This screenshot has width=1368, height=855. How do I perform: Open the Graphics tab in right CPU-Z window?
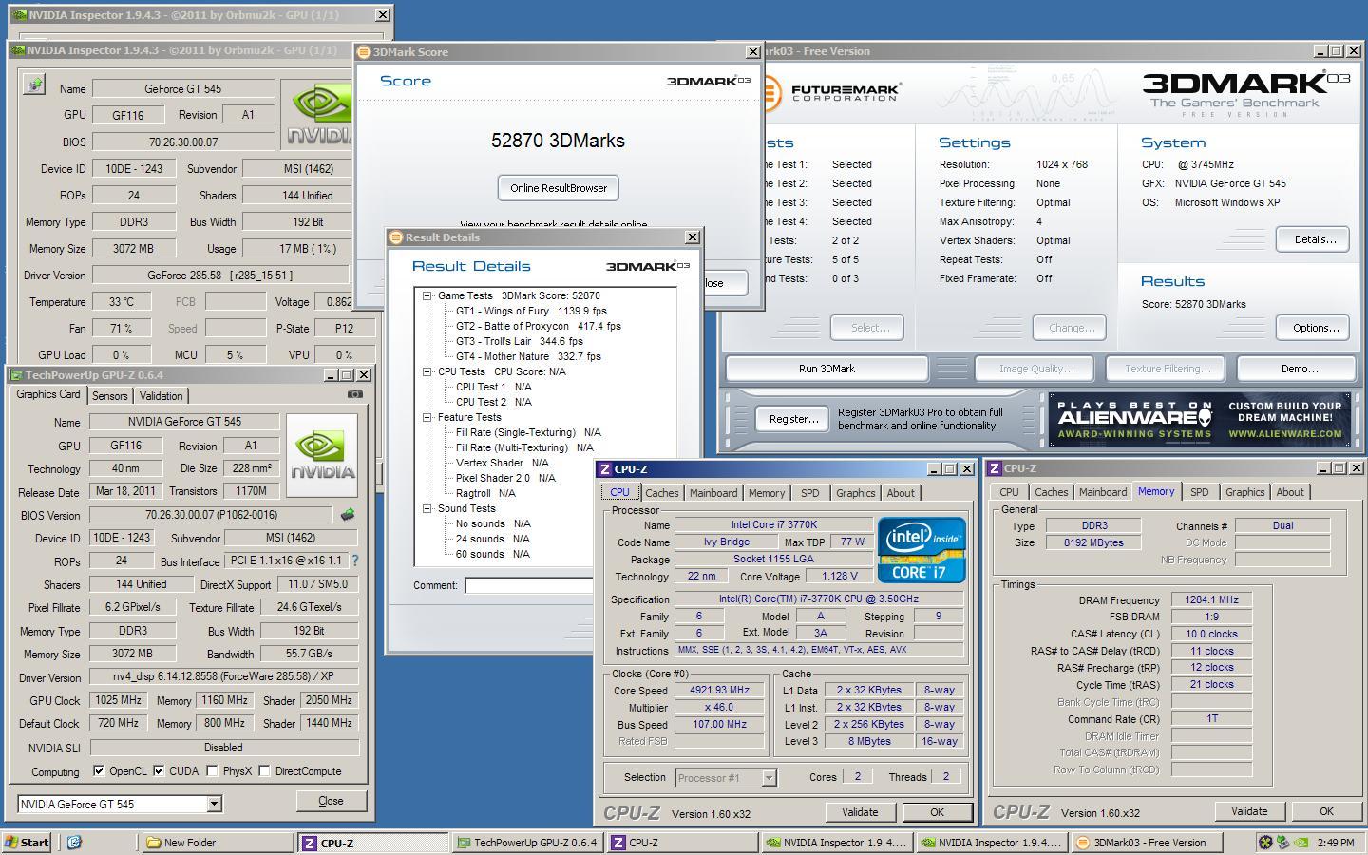tap(1244, 492)
